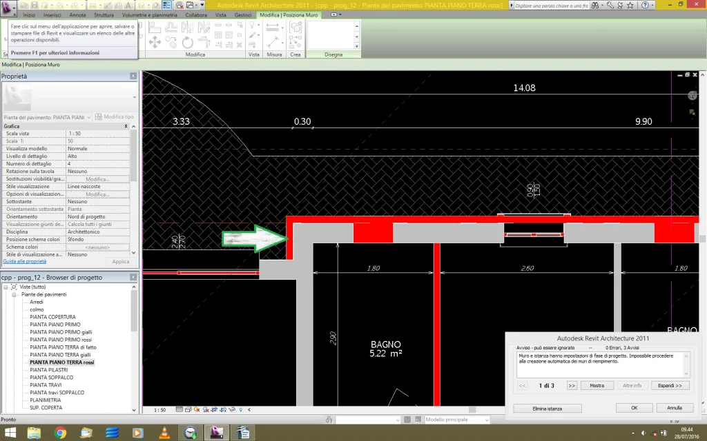Viewport: 707px width, 441px height.
Task: Click Modifica tipo button in Proprietà
Action: click(x=115, y=117)
